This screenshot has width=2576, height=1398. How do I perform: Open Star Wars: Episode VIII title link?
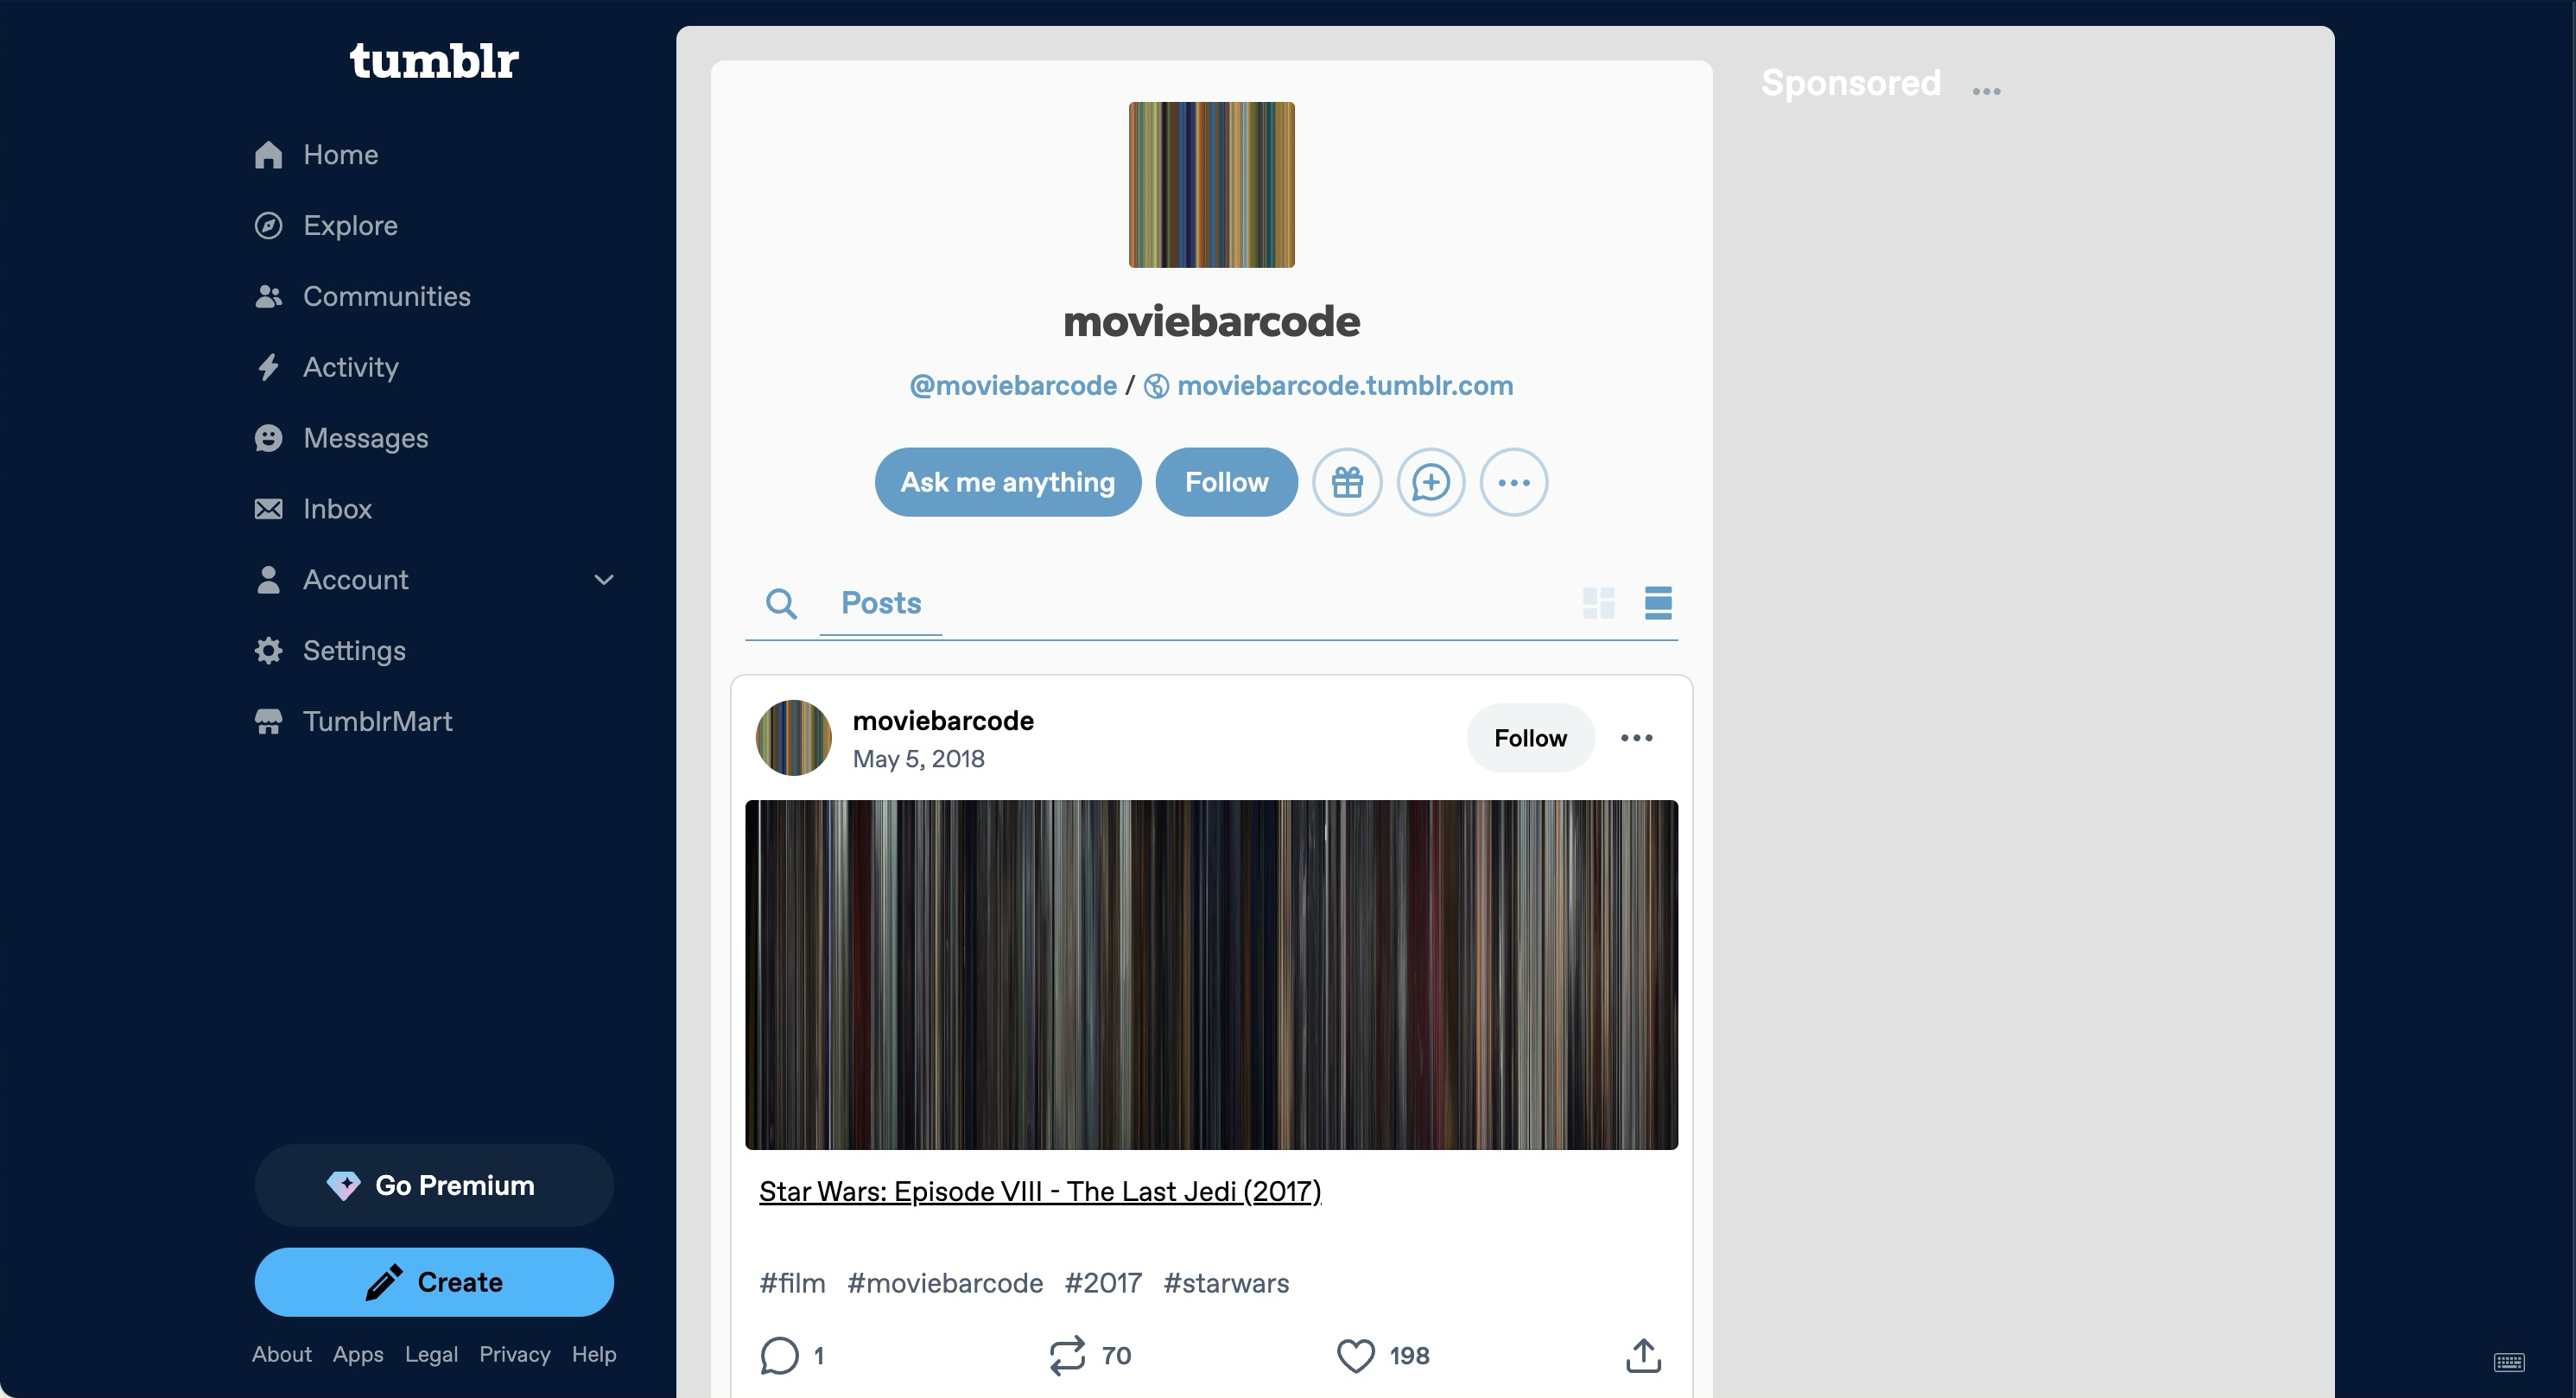coord(1040,1192)
